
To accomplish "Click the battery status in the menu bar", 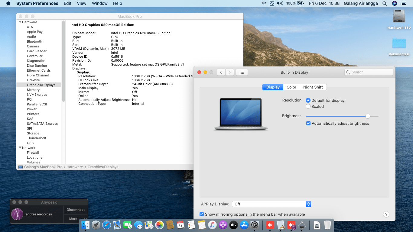I will pos(295,3).
